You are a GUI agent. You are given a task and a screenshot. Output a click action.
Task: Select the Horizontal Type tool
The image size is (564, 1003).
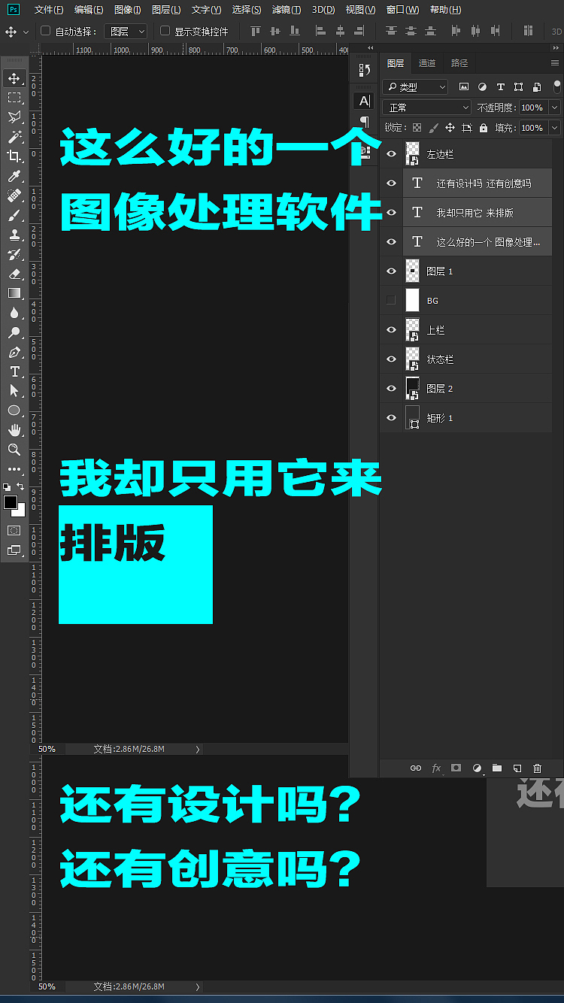[14, 371]
